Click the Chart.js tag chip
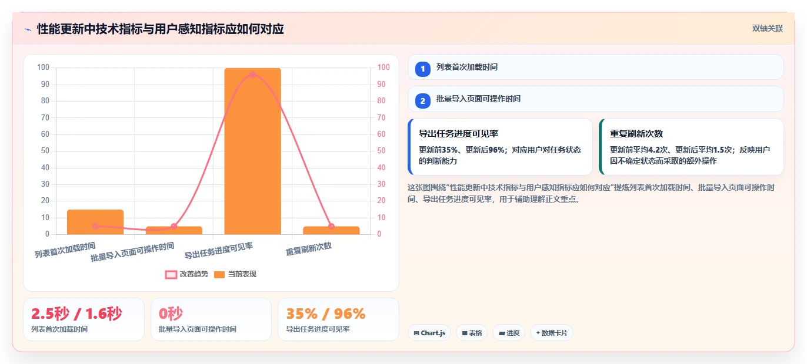 429,333
